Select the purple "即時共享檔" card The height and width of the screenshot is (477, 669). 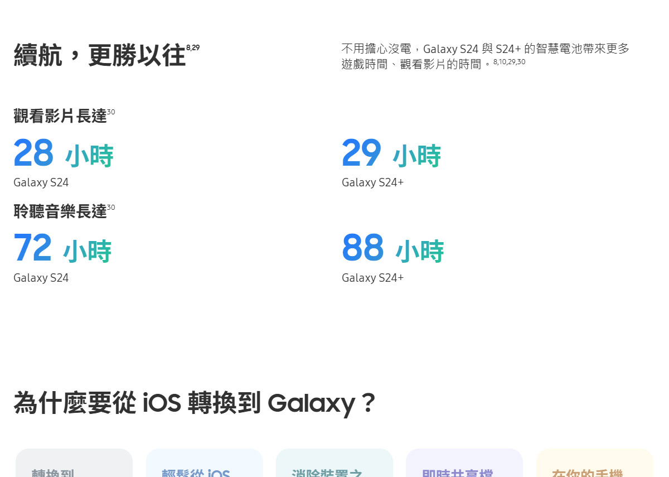pyautogui.click(x=464, y=464)
